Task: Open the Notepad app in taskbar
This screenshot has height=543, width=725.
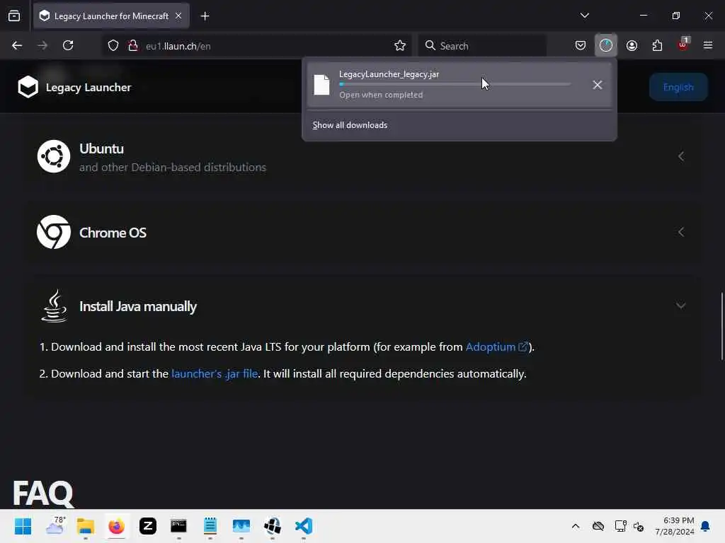Action: tap(210, 526)
